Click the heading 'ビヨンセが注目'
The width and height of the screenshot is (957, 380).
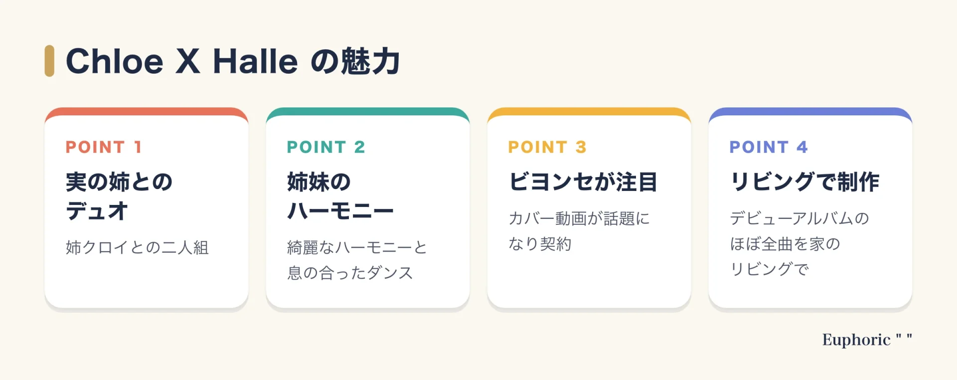[583, 182]
